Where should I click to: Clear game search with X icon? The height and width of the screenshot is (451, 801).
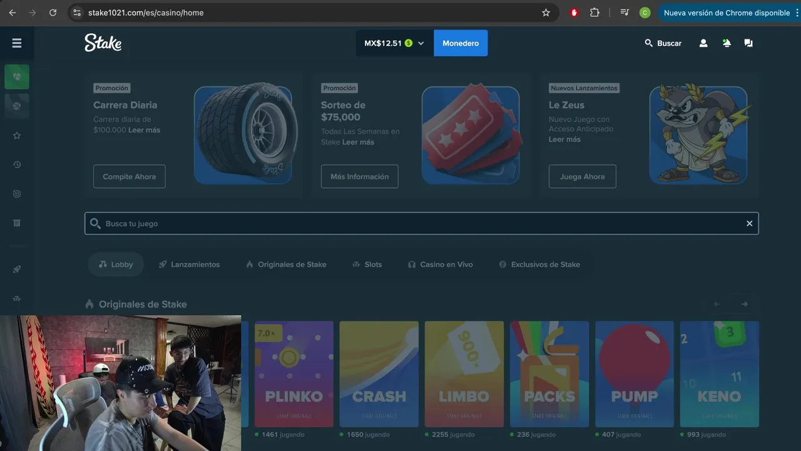tap(749, 224)
